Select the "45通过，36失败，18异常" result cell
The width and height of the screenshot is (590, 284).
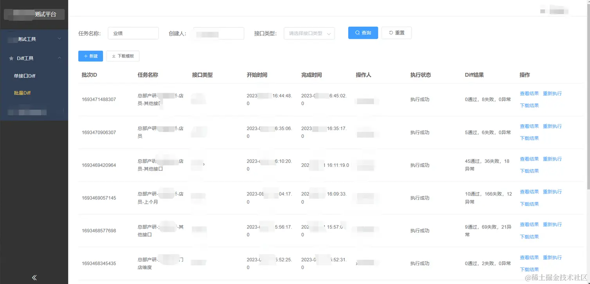(487, 165)
